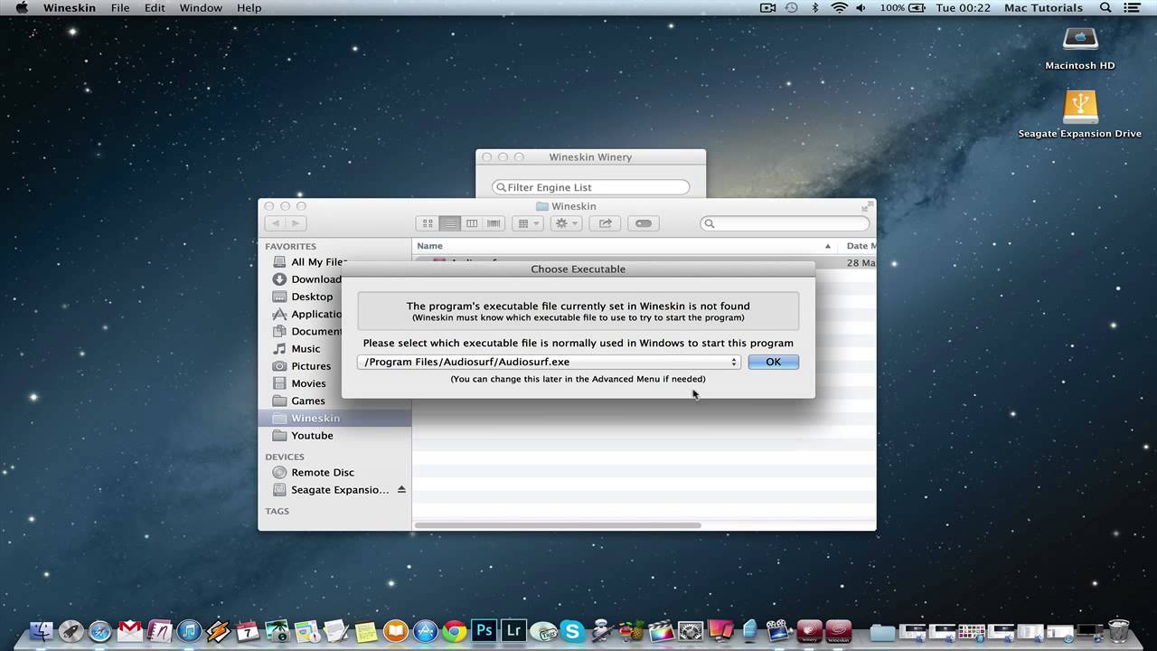Viewport: 1157px width, 651px height.
Task: Click the Finder share button
Action: pyautogui.click(x=606, y=223)
